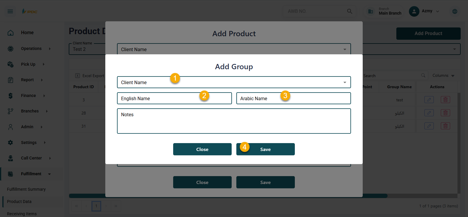
Task: Click the delete trash icon for product 28
Action: (445, 113)
